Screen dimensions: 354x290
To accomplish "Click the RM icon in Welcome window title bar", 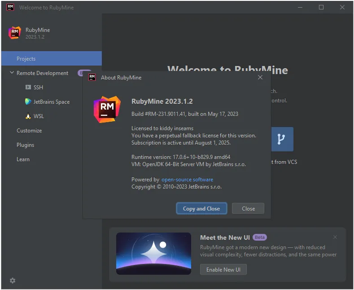I will 10,7.
